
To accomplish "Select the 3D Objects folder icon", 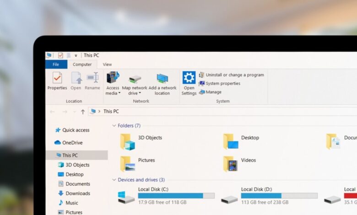I will tap(128, 142).
